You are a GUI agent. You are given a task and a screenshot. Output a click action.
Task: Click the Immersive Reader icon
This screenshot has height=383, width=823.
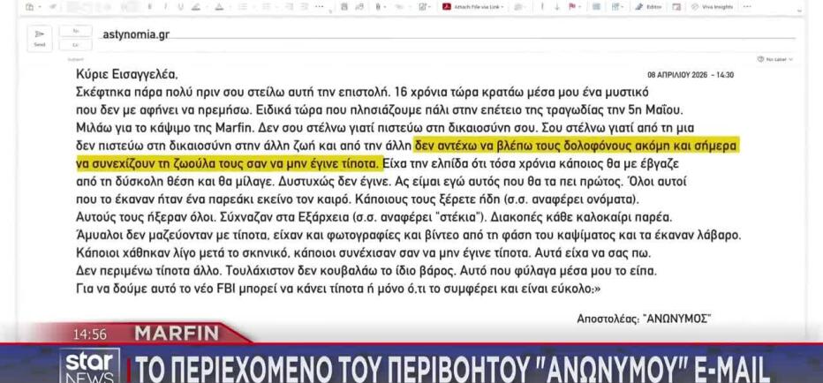[x=676, y=7]
